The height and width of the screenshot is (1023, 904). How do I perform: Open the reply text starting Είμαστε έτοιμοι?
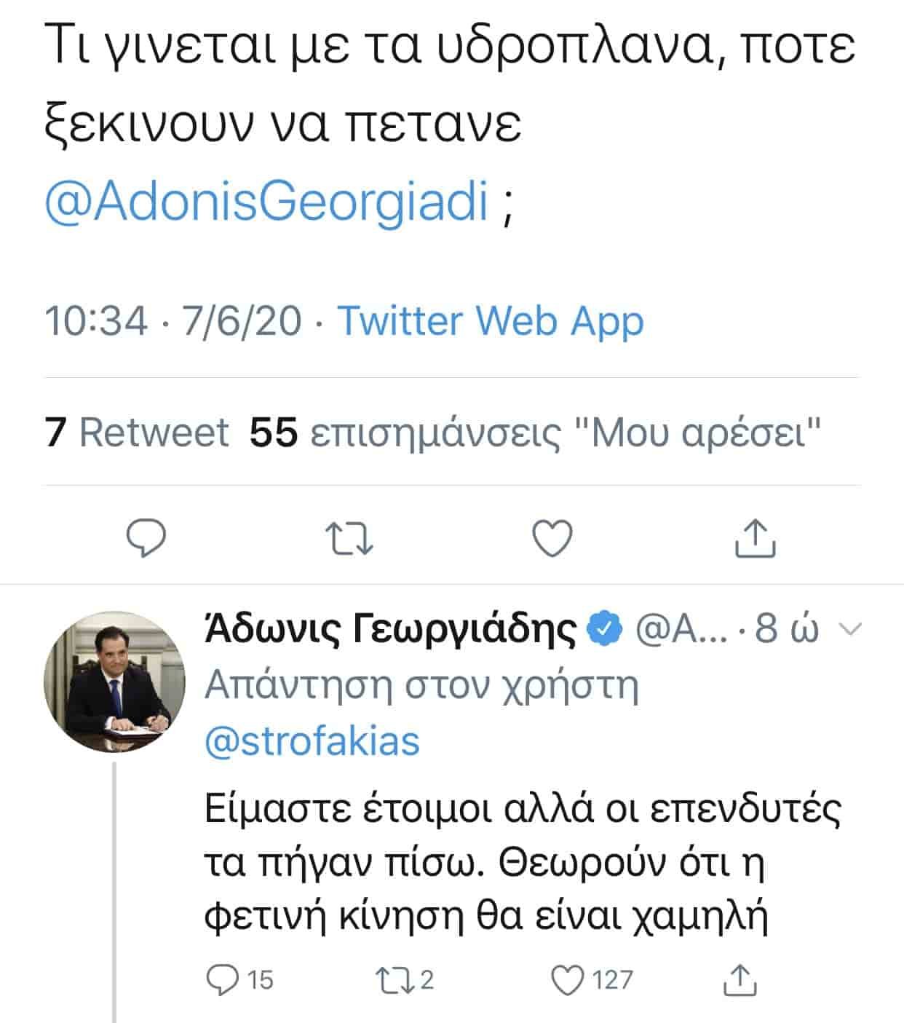tap(523, 864)
